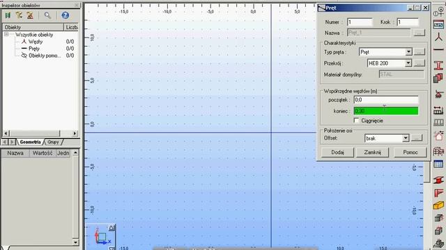The image size is (446, 250).
Task: Click the magnifier search icon in the Inspektor
Action: 47,15
